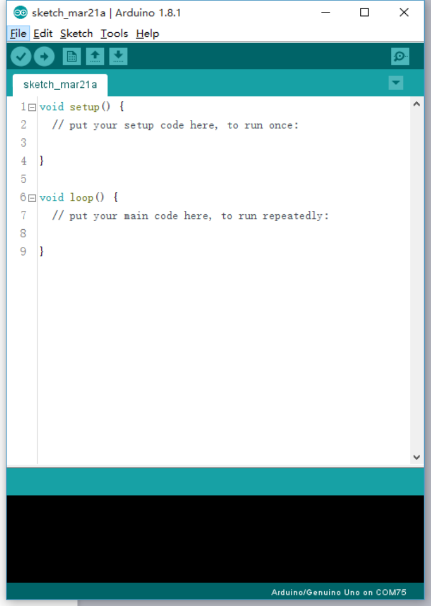The height and width of the screenshot is (606, 431).
Task: Click 'Arduino/Genuino Uno on COM75' status text
Action: [x=339, y=592]
